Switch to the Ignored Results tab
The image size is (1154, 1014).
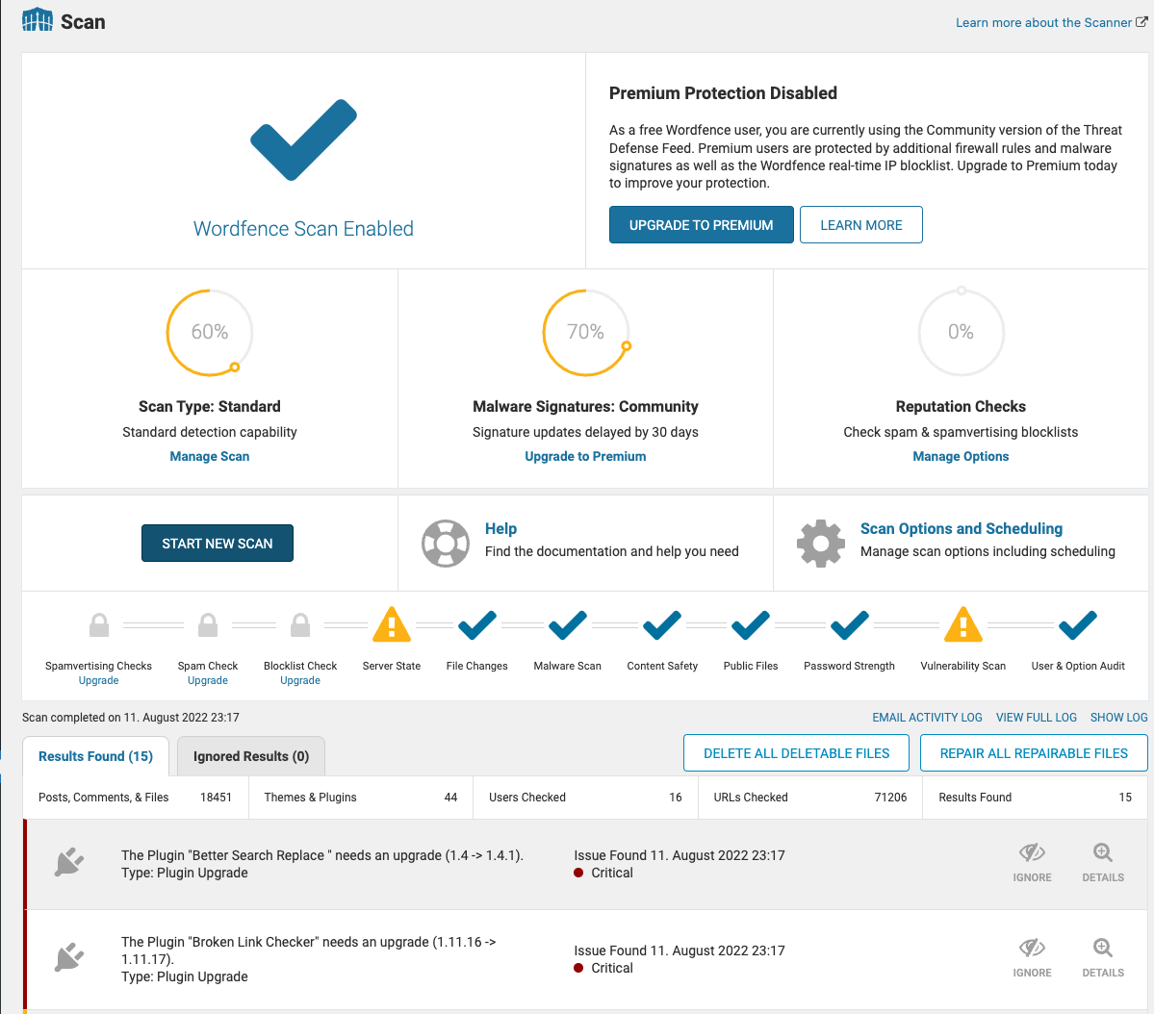(250, 756)
